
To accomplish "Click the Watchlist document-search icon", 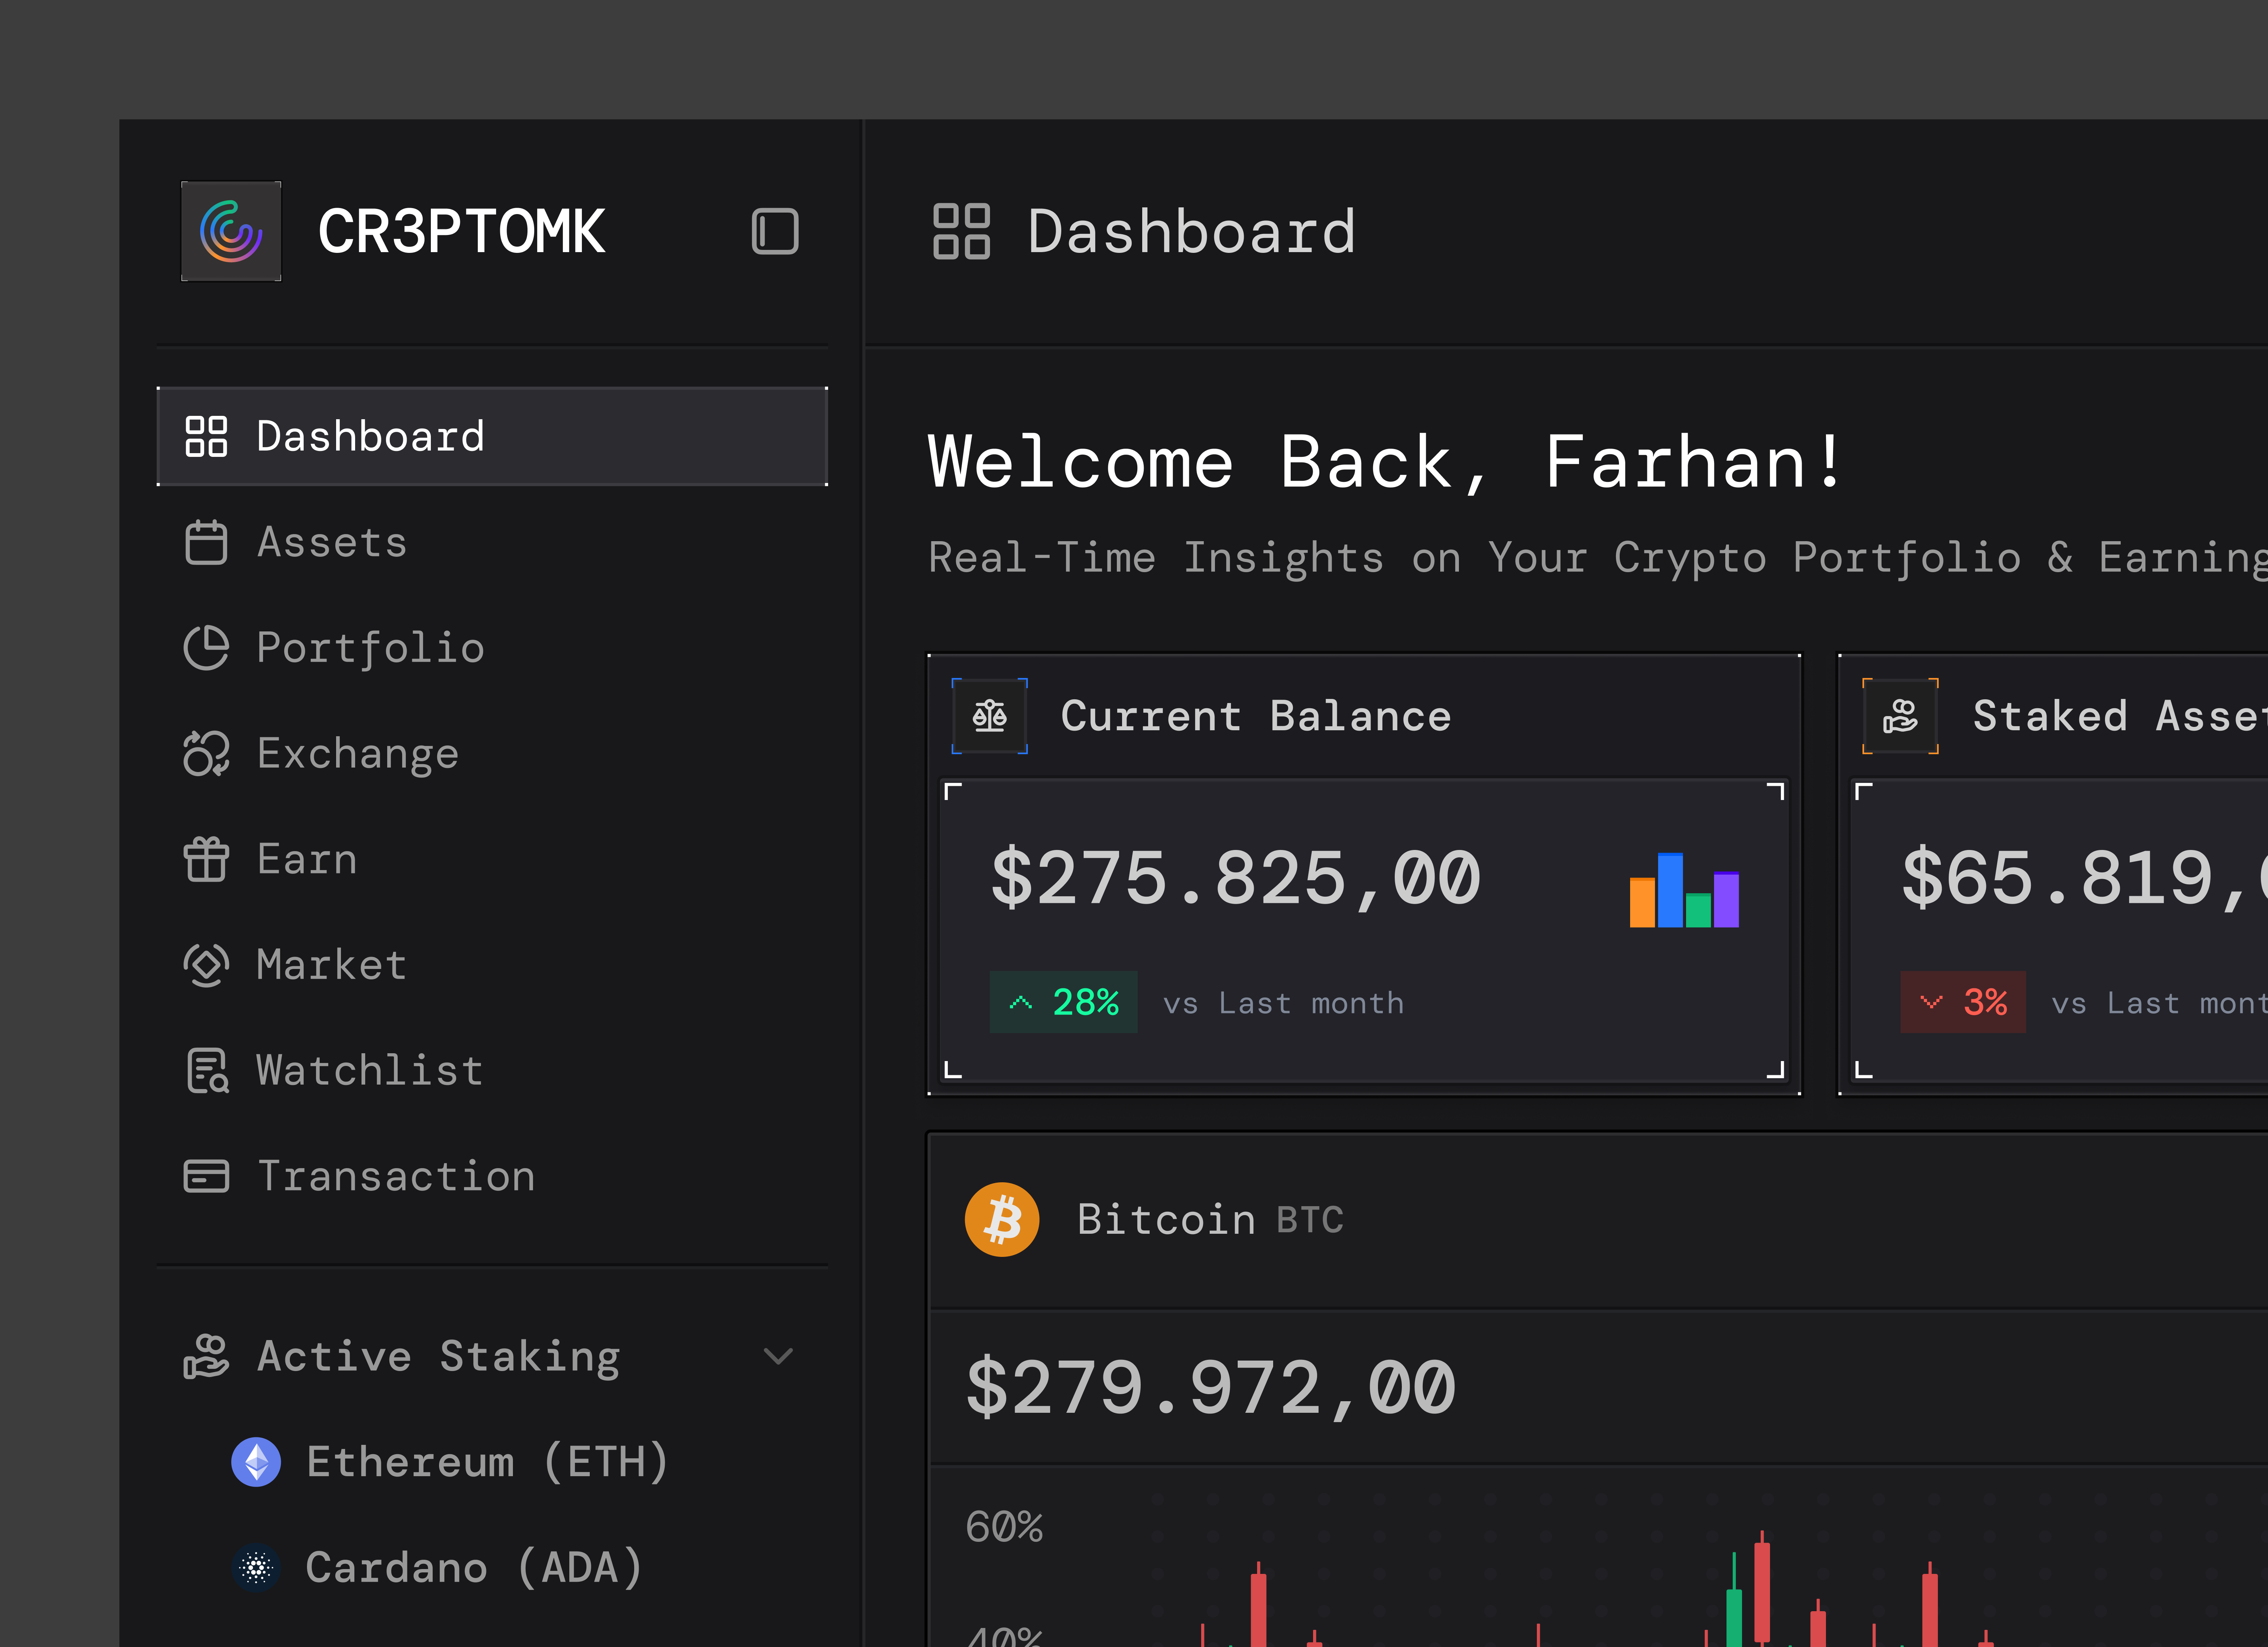I will point(207,1070).
